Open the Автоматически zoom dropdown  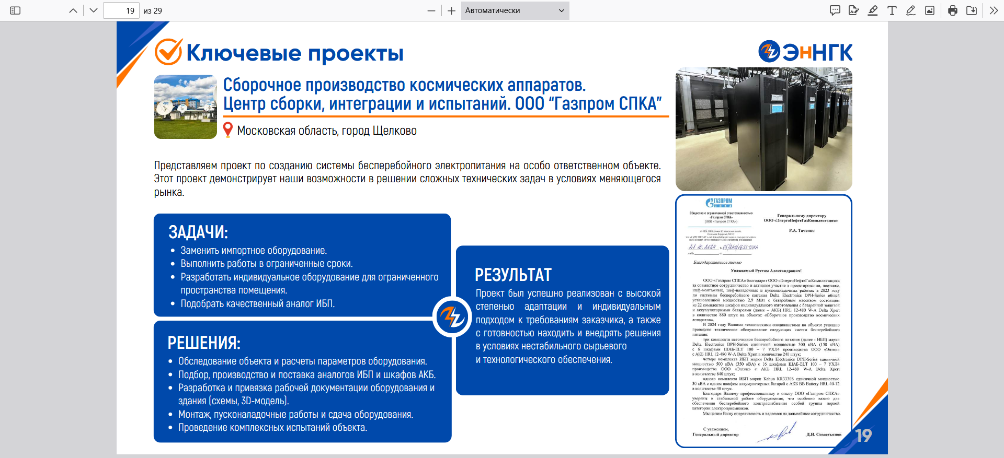[x=515, y=10]
